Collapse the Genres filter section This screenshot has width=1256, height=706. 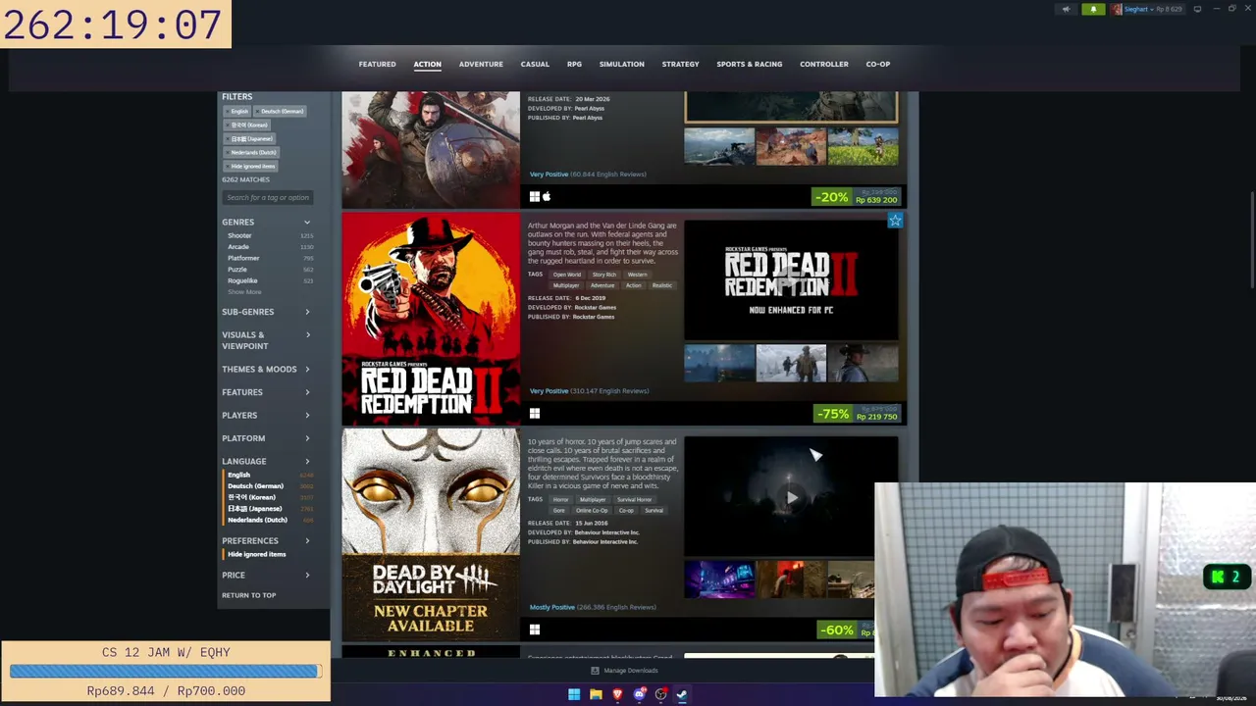click(266, 223)
